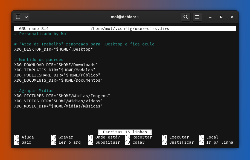Open the hamburger main menu

(x=197, y=17)
